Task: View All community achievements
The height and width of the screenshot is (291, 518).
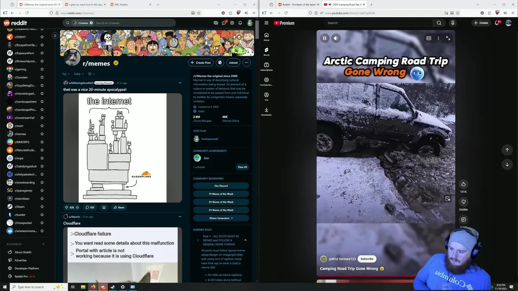Action: 242,167
